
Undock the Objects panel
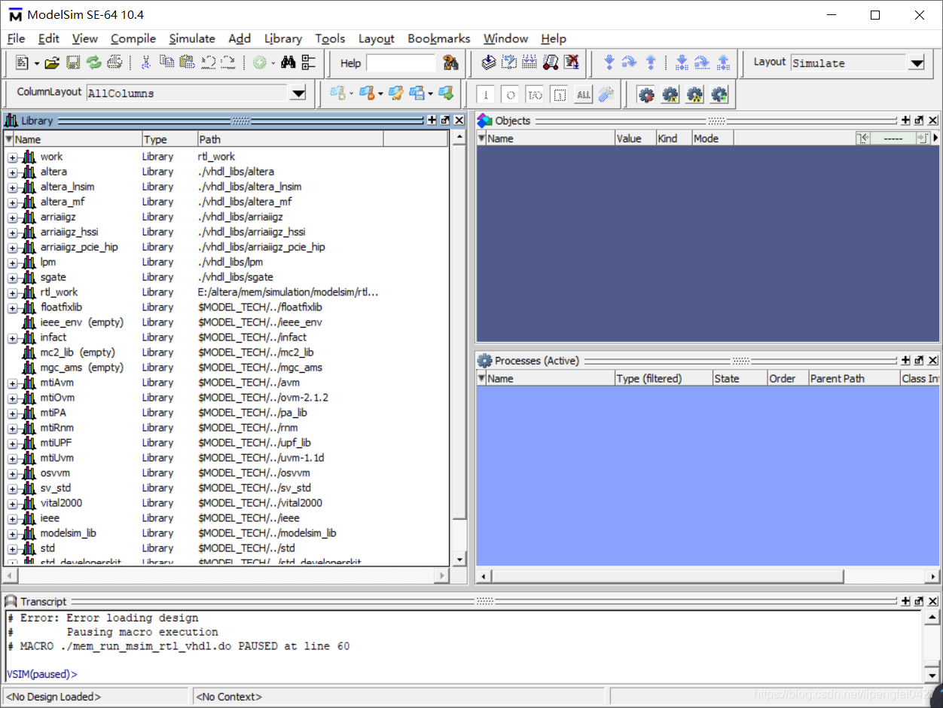point(919,121)
